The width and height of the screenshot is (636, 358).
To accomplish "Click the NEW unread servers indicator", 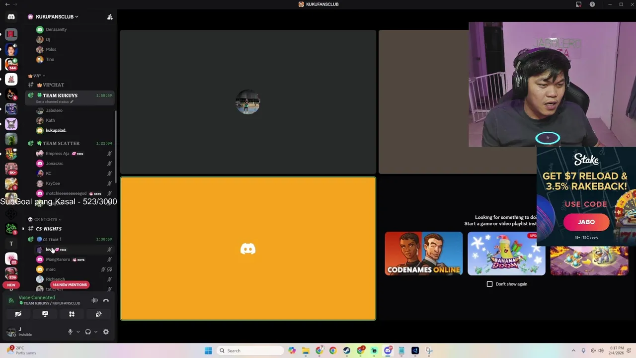I will (x=11, y=285).
